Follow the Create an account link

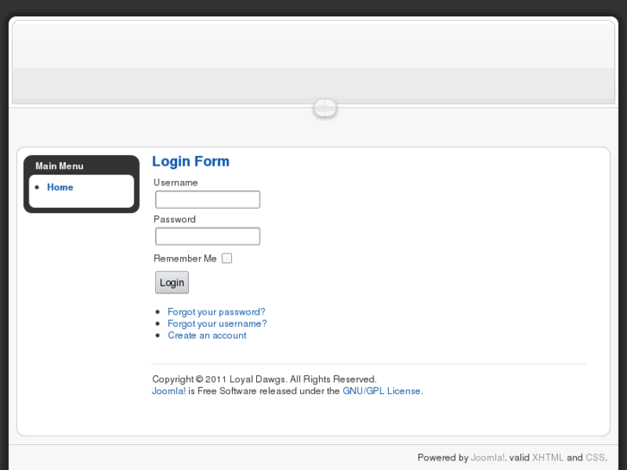pos(207,335)
